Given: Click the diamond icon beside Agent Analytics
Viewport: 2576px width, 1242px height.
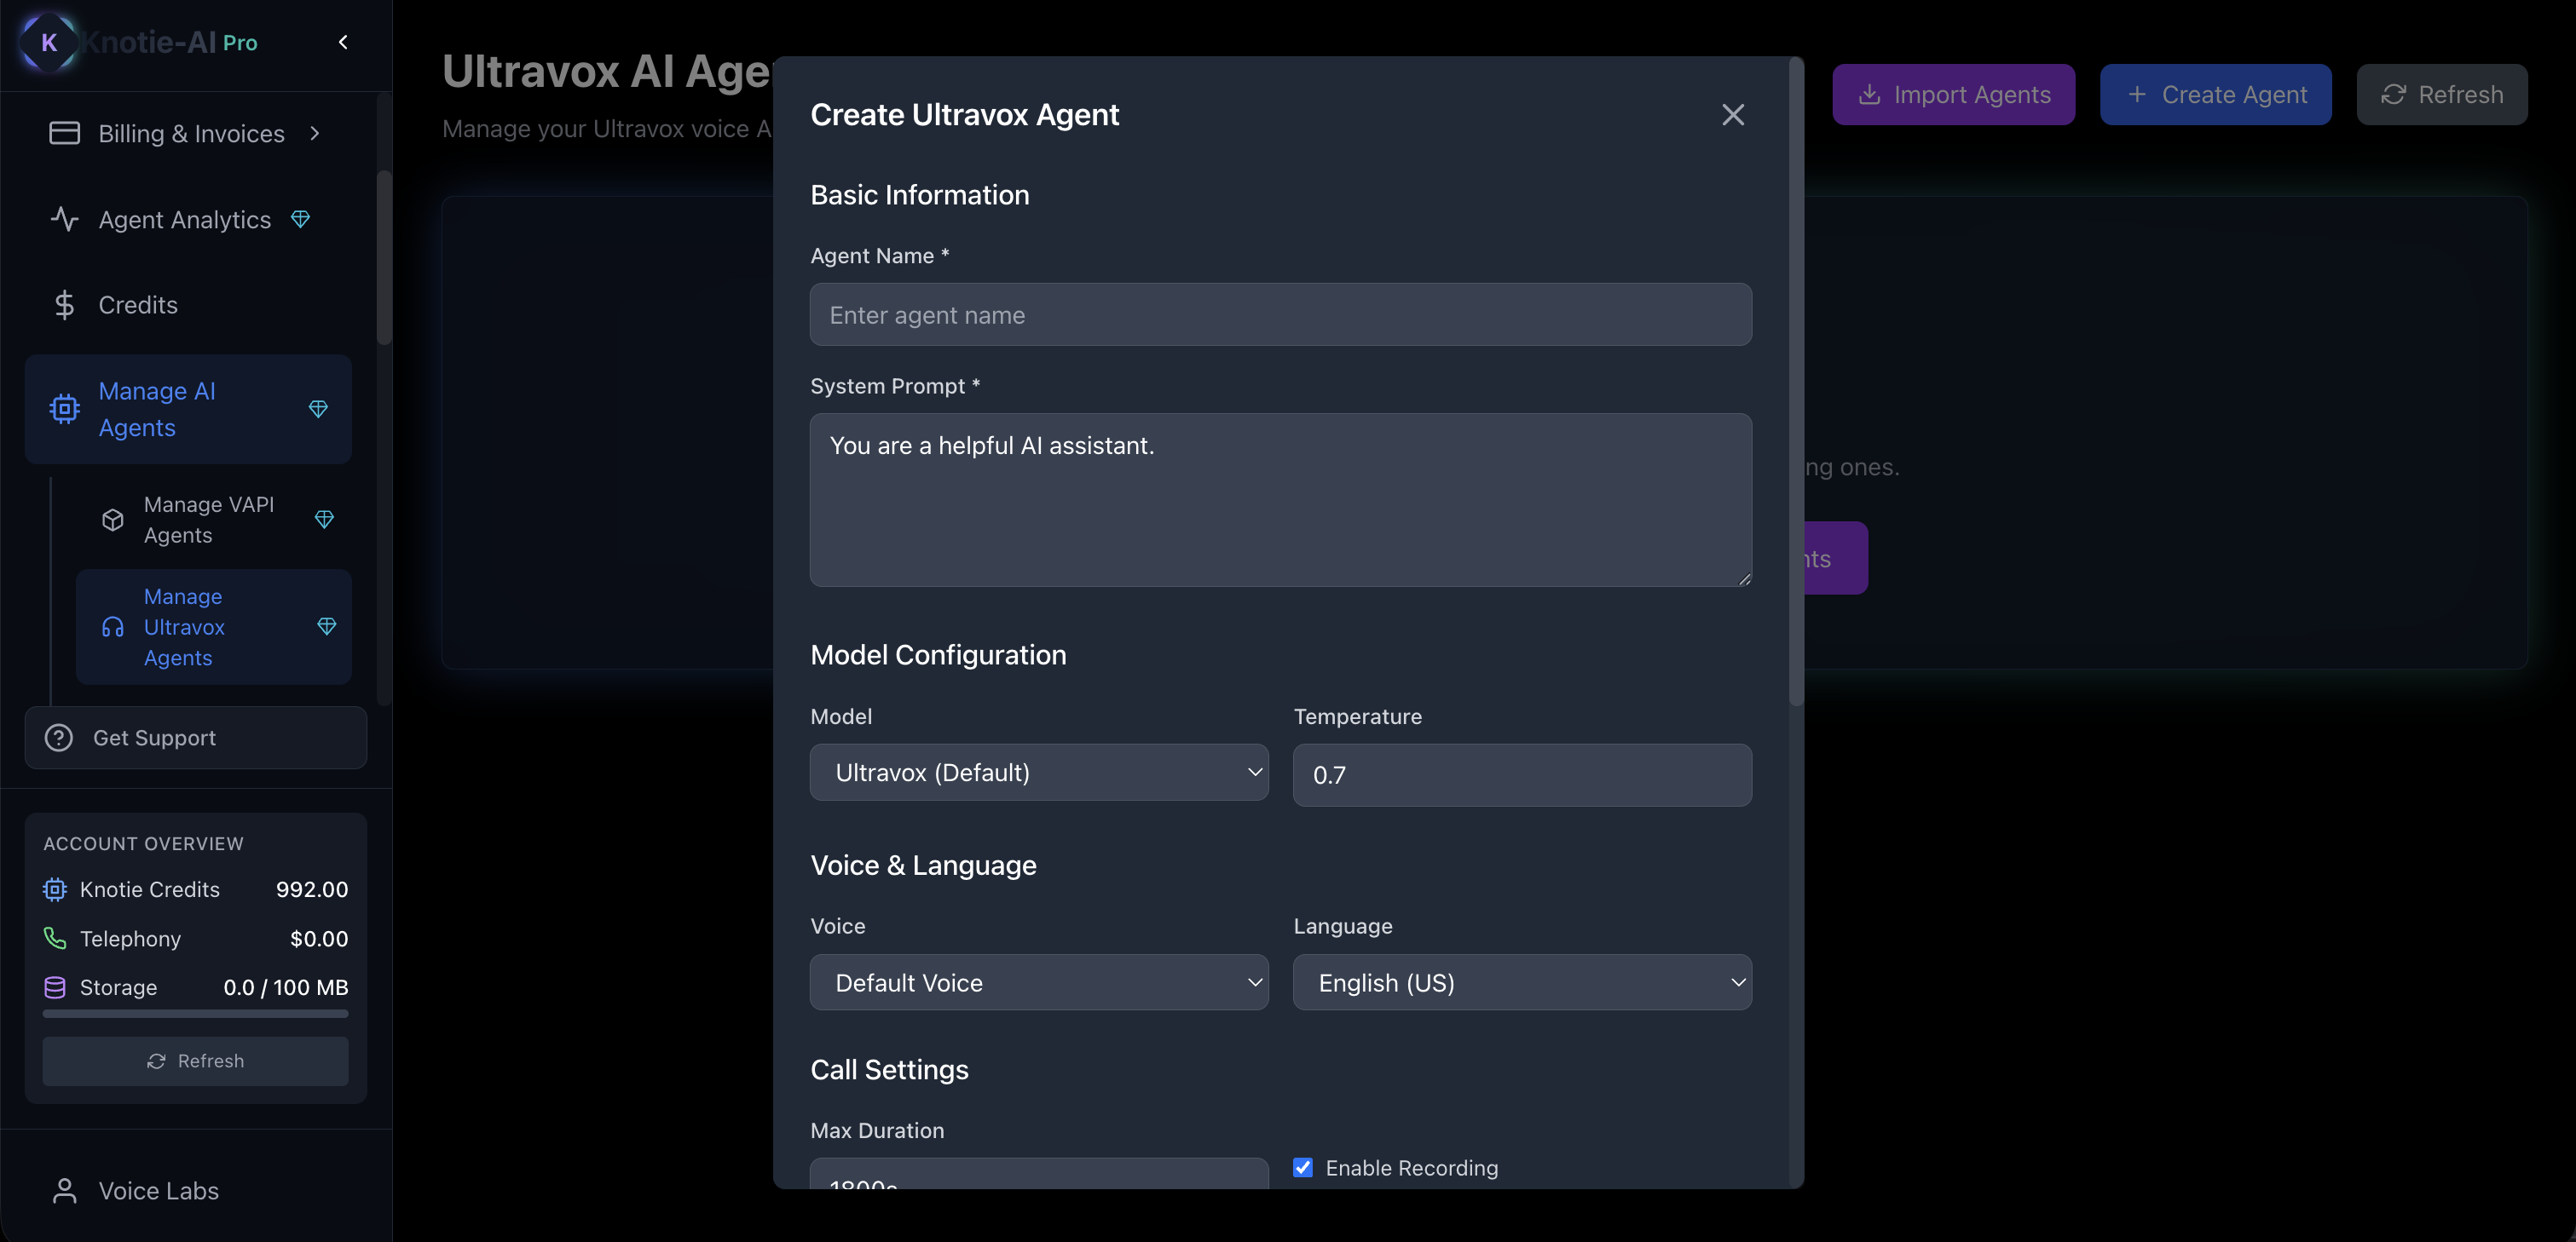Looking at the screenshot, I should coord(300,219).
